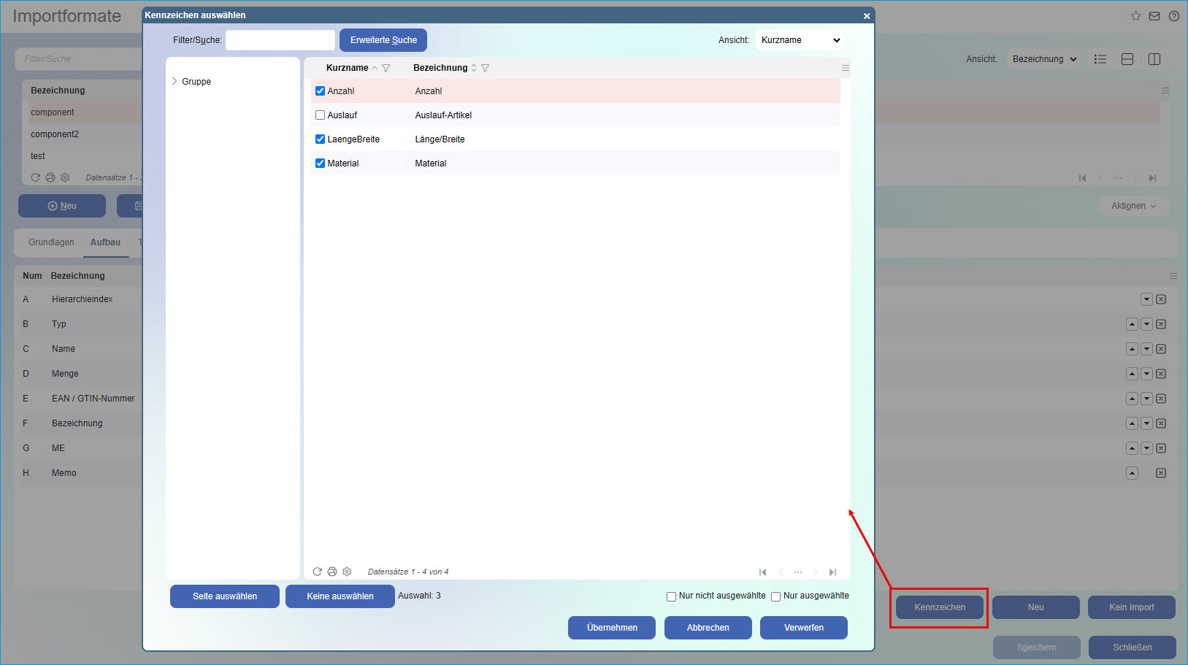Enable Nur ausgewählte checkbox
This screenshot has height=665, width=1188.
(x=775, y=596)
